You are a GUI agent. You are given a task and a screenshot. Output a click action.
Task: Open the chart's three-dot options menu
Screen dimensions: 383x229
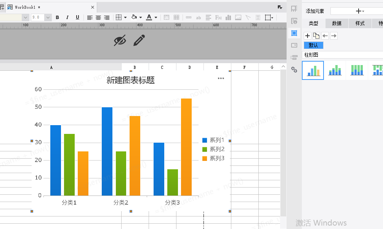point(221,78)
